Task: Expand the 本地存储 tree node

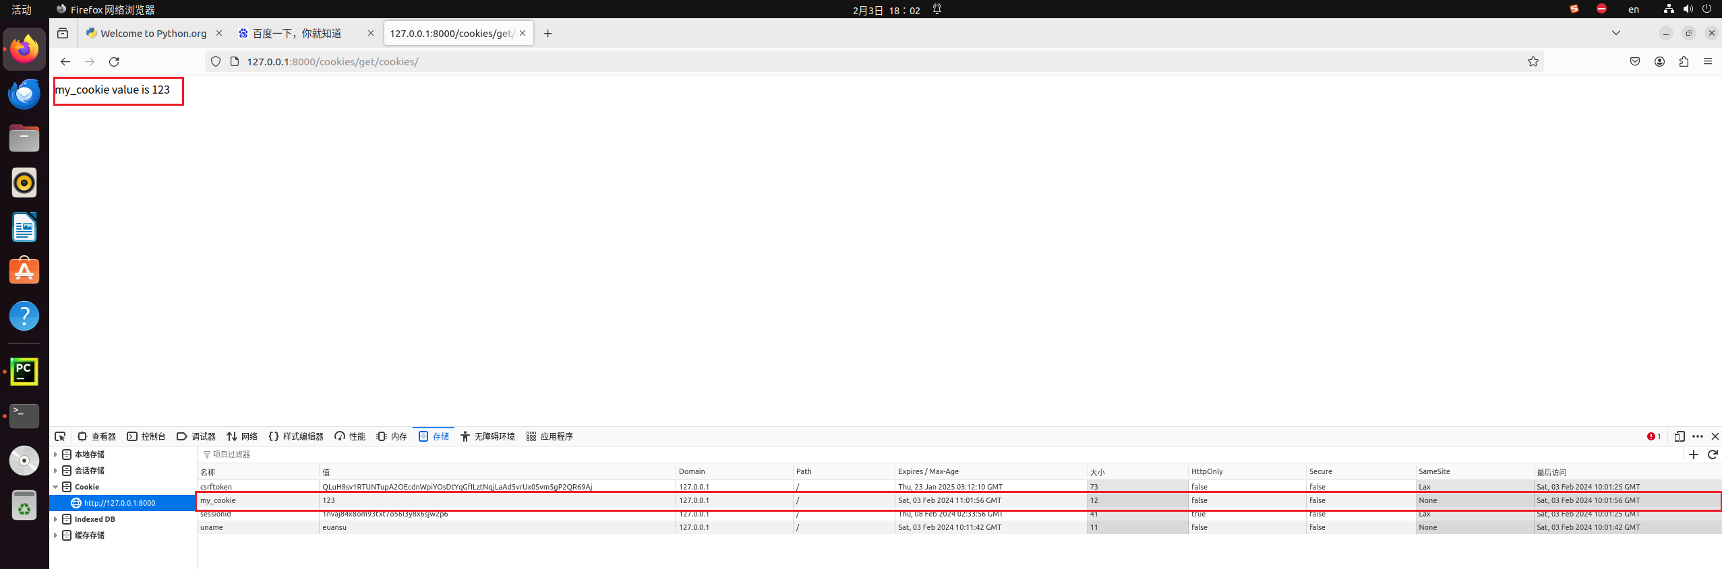Action: (x=55, y=455)
